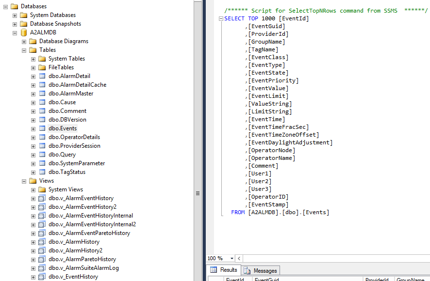Select dbo.OperatorDetails in the tree

(x=74, y=137)
